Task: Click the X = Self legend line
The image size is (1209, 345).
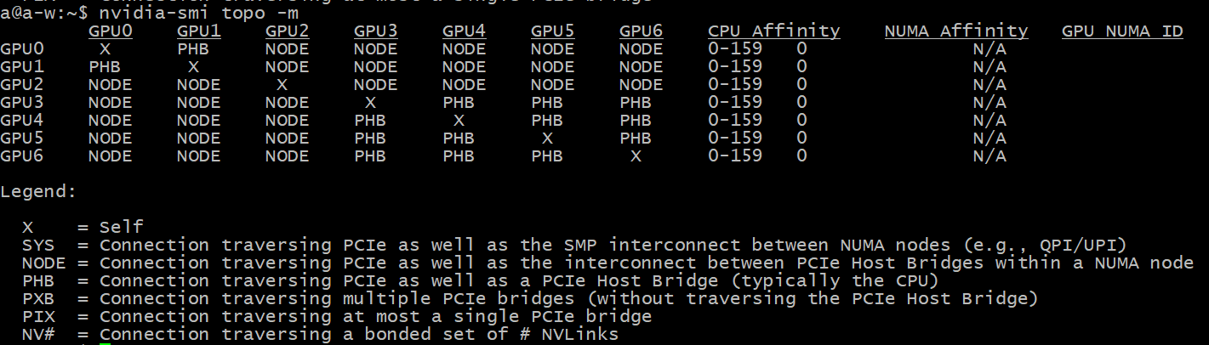Action: tap(83, 228)
